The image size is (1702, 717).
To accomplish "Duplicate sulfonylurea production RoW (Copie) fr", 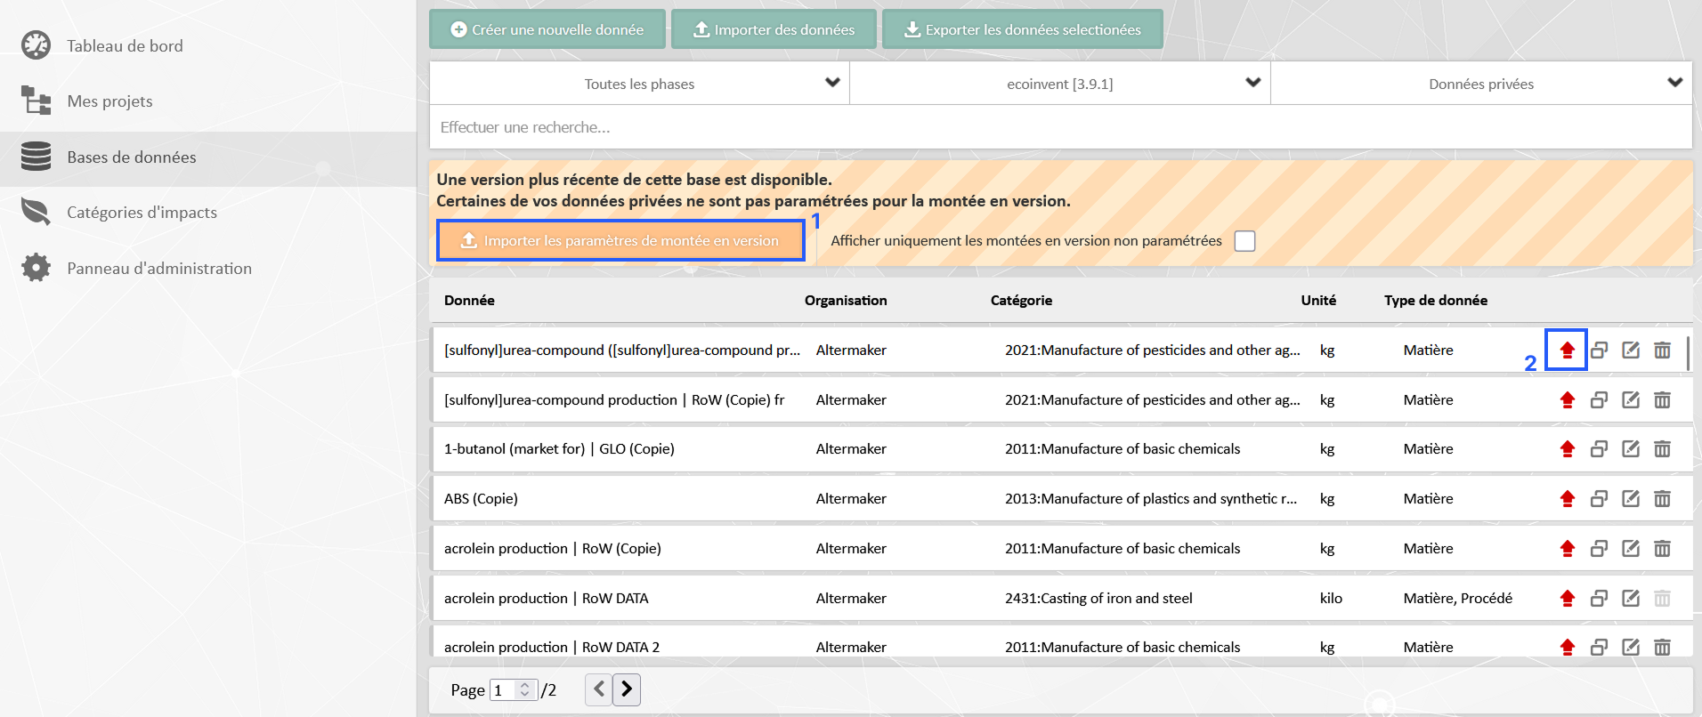I will 1599,399.
